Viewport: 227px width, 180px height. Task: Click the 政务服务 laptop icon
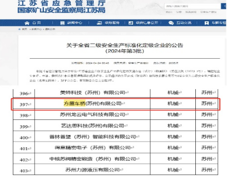click(99, 23)
